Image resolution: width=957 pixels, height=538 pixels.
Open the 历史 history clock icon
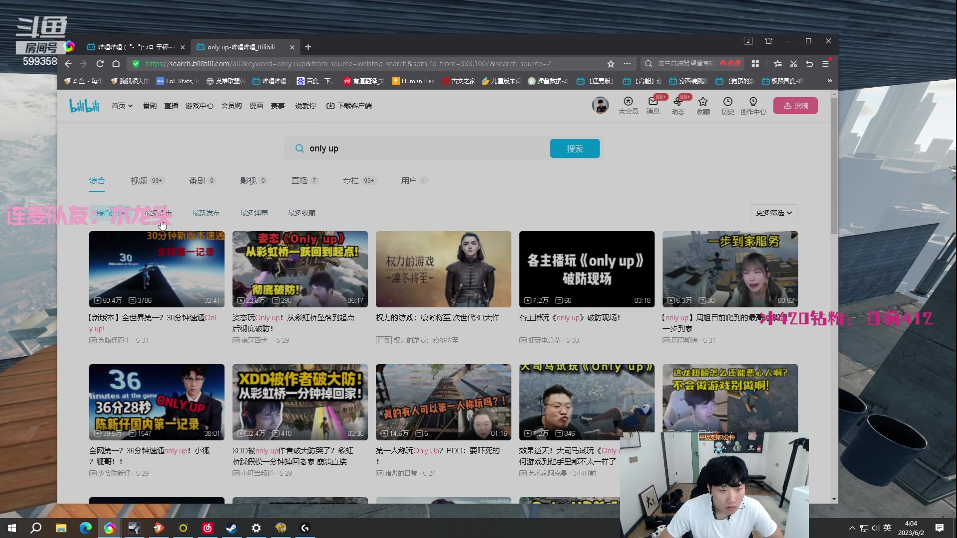pyautogui.click(x=728, y=106)
